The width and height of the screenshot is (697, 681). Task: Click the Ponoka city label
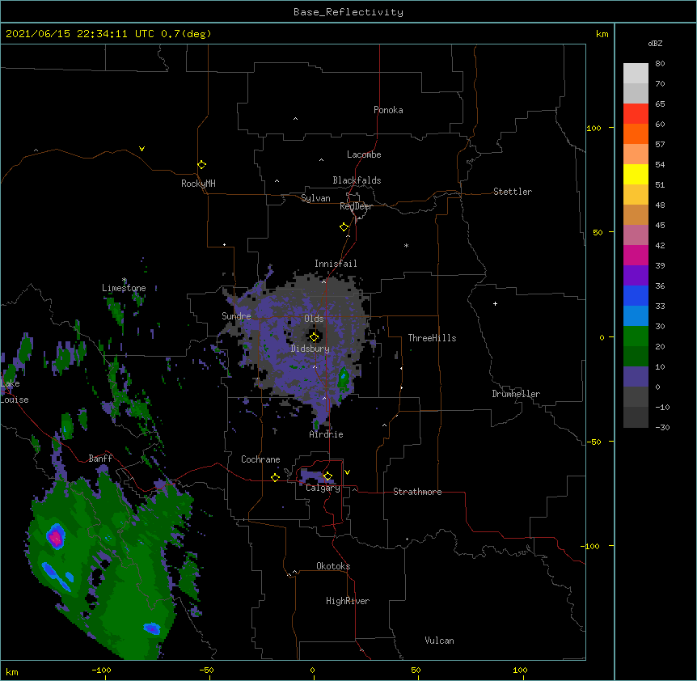coord(388,110)
